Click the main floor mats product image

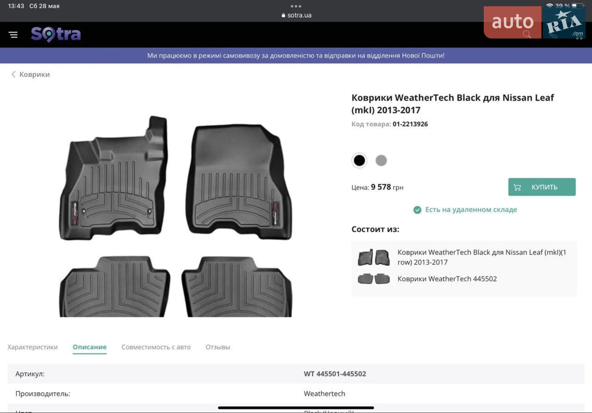(175, 216)
